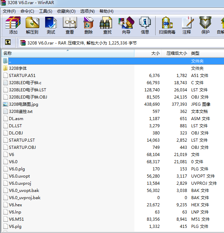Viewport: 224px width, 233px height.
Task: Select the 3208字体 folder icon
Action: coord(5,68)
